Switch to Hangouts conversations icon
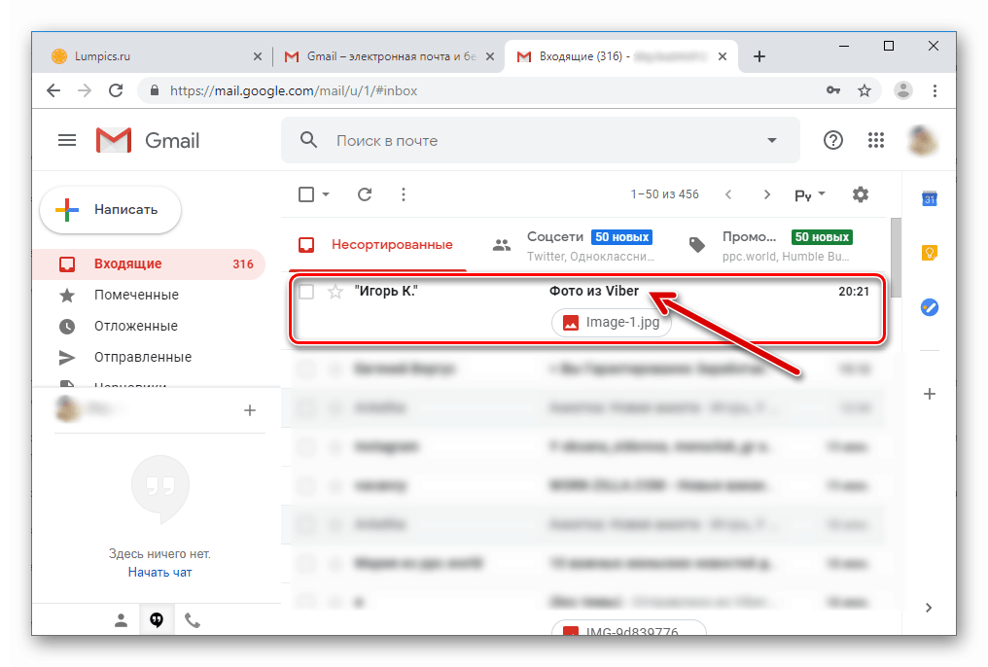This screenshot has width=988, height=667. point(157,620)
